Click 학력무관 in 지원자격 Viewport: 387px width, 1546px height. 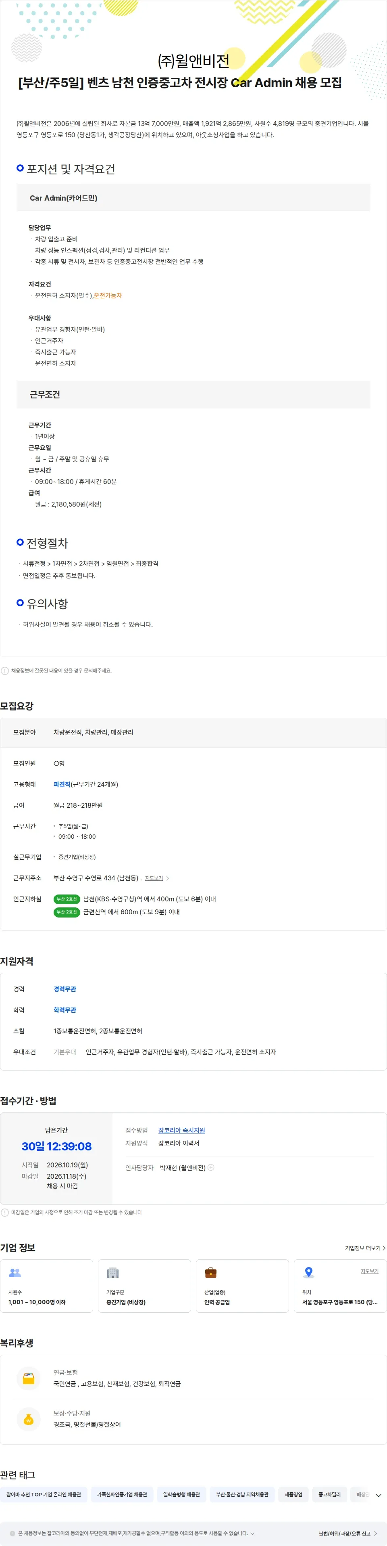[x=64, y=1010]
